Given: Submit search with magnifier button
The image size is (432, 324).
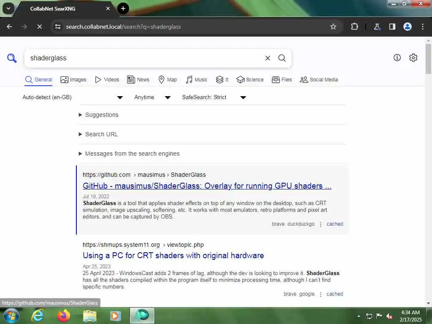Looking at the screenshot, I should pos(282,58).
